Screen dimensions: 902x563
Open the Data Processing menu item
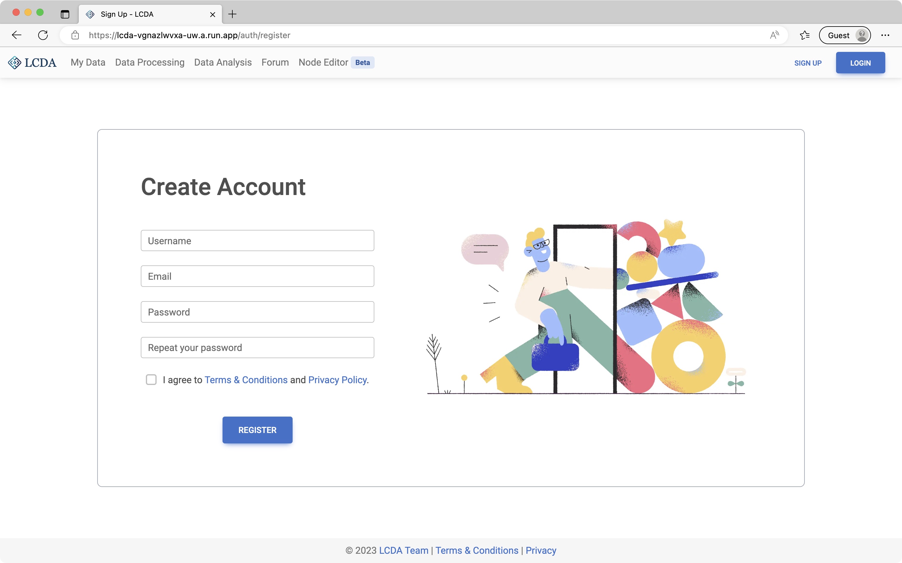(x=150, y=63)
